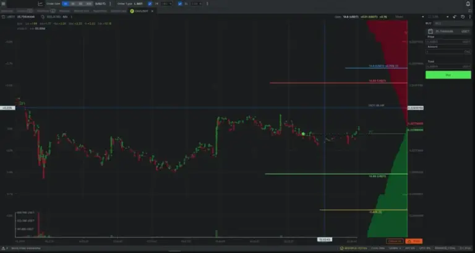The image size is (475, 253).
Task: Click the green order line on chart
Action: click(x=336, y=174)
